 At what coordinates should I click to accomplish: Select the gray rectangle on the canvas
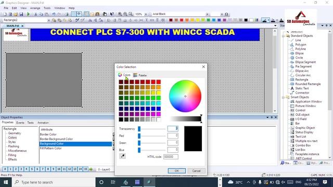(x=44, y=79)
